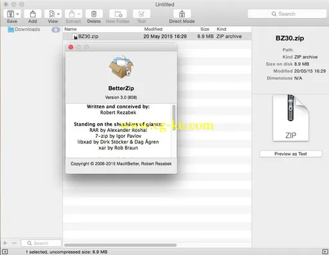
Task: Click the Save toolbar icon
Action: click(10, 14)
